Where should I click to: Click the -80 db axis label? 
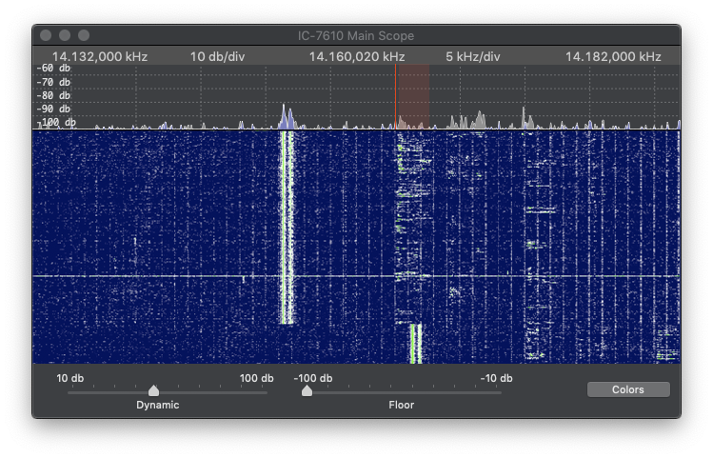tap(53, 95)
